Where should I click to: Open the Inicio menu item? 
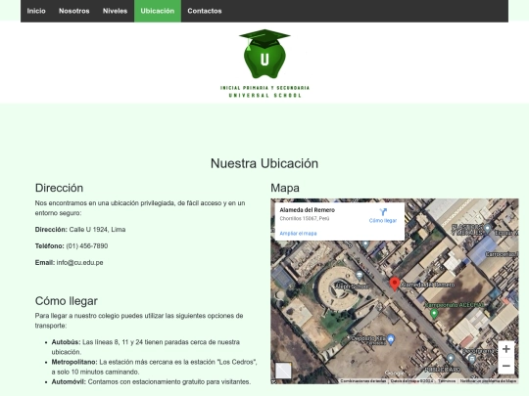[x=36, y=11]
